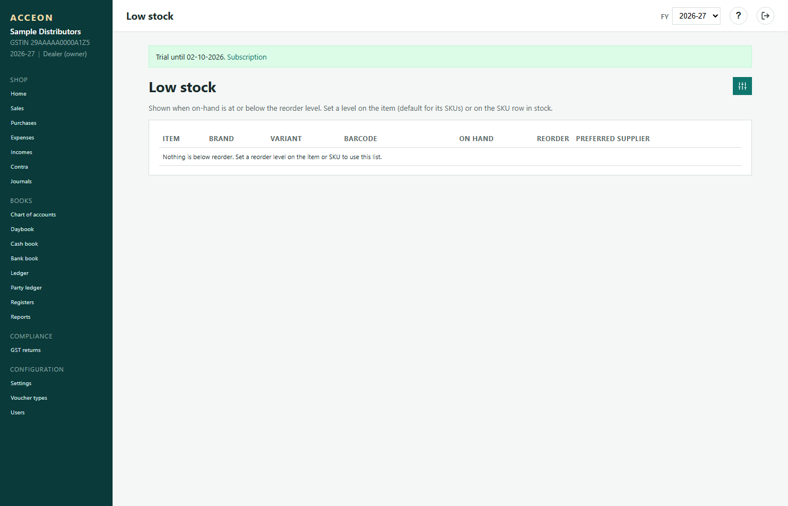Click the REORDER column header
Viewport: 788px width, 506px height.
click(x=553, y=139)
